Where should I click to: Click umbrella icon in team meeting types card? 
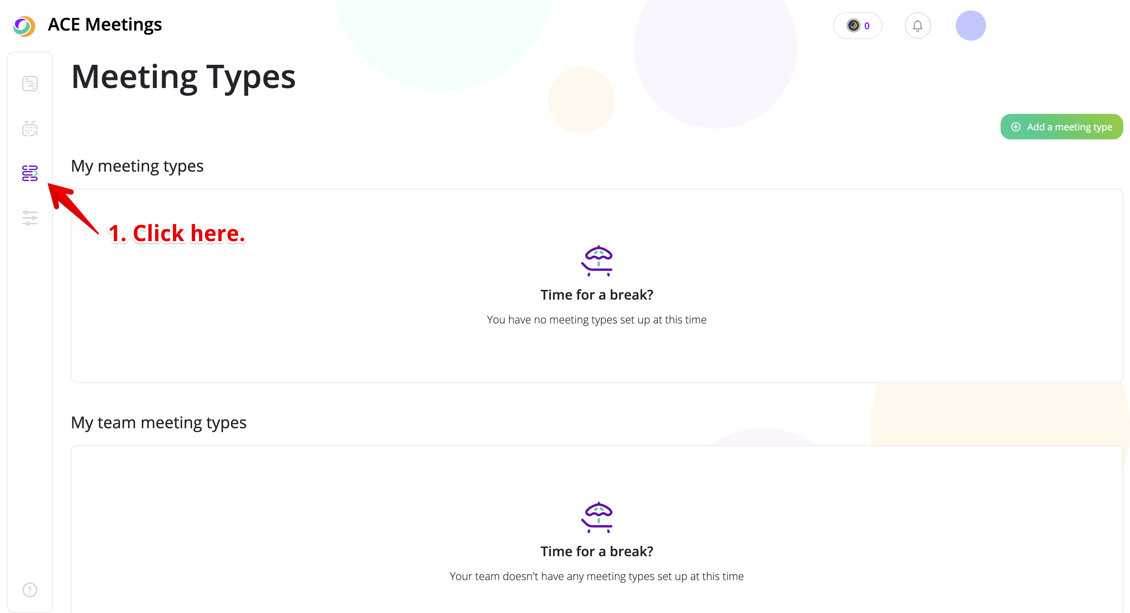click(x=597, y=518)
